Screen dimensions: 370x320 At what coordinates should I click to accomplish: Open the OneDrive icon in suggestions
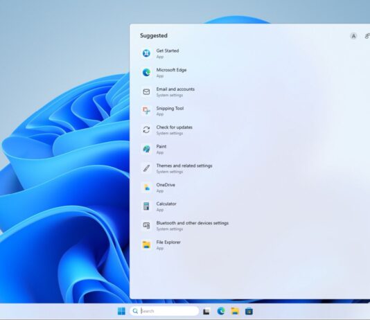(x=146, y=187)
